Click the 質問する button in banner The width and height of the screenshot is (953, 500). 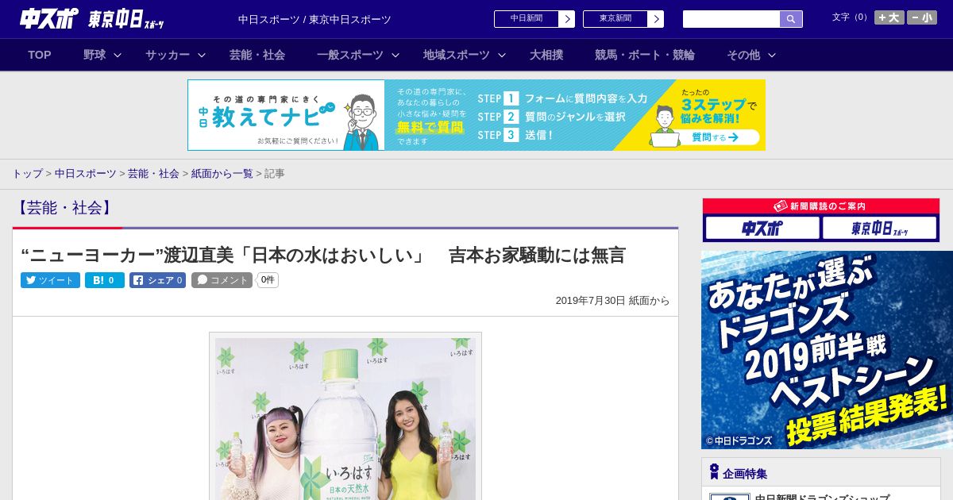point(714,137)
